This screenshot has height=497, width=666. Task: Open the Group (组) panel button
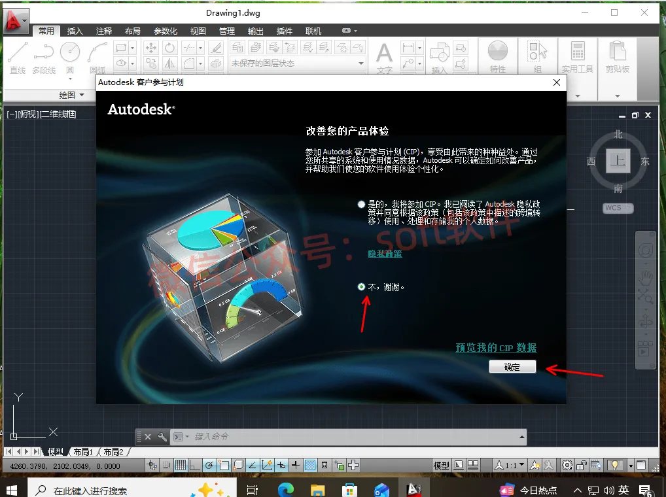(x=537, y=57)
